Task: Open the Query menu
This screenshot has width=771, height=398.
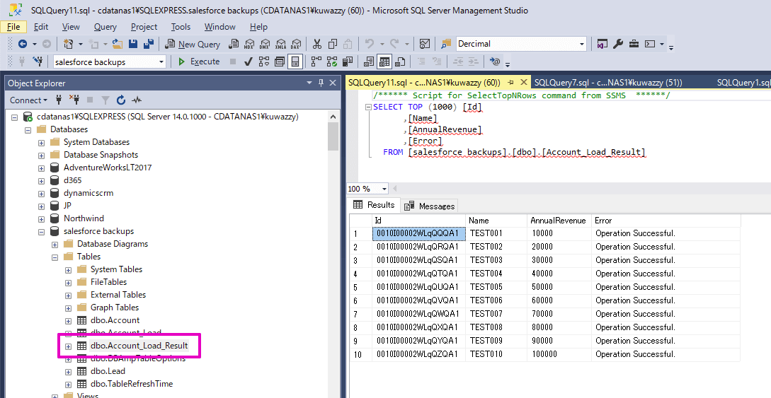Action: click(x=105, y=27)
